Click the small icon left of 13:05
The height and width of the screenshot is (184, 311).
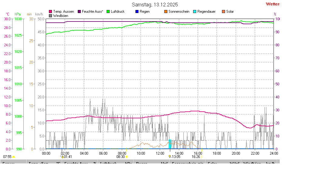[x=170, y=156]
